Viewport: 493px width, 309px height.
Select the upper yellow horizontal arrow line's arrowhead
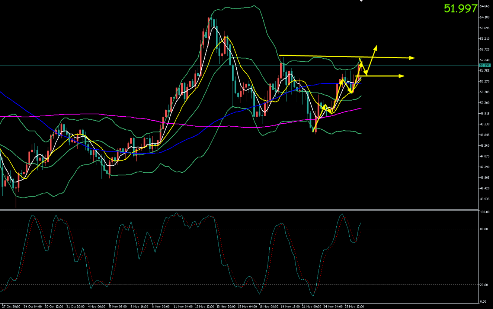(x=412, y=58)
